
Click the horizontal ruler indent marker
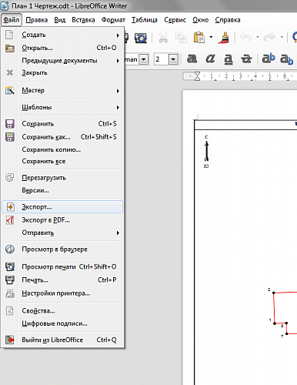click(x=197, y=76)
